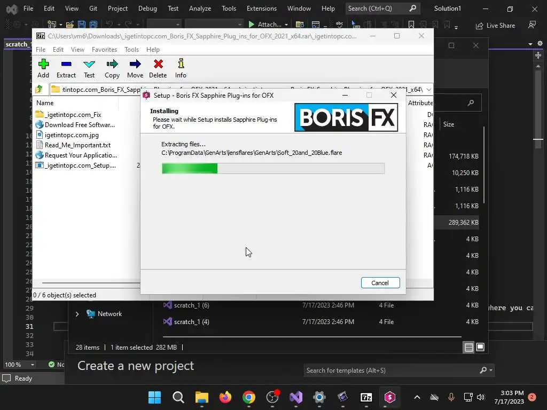
Task: Open File Explorer from taskbar
Action: [x=201, y=397]
